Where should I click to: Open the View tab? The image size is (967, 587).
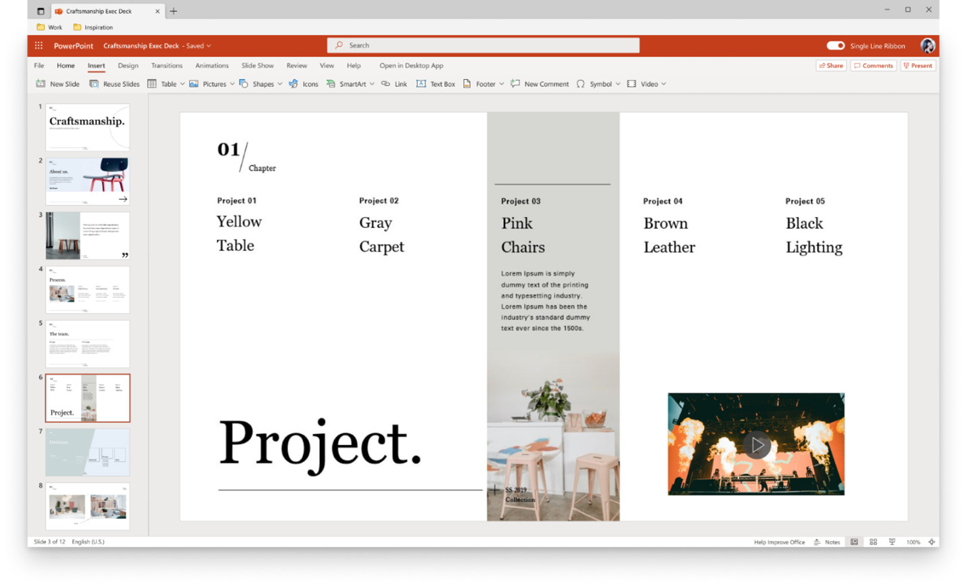click(327, 66)
